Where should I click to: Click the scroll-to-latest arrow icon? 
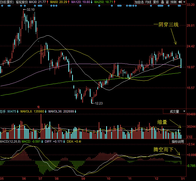point(180,2)
